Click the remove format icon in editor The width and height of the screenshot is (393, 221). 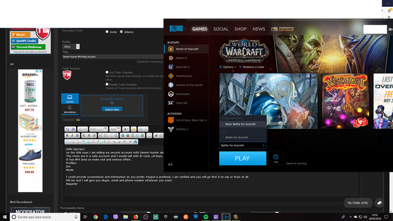point(73,130)
